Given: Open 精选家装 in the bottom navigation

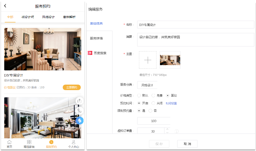Looking at the screenshot, I should 29,144.
